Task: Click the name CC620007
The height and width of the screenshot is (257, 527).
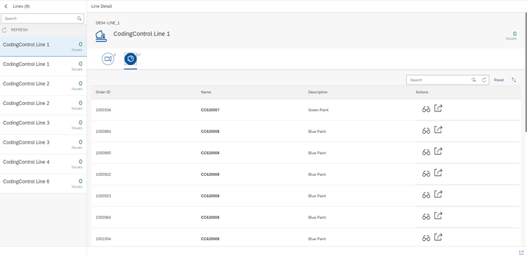Action: pyautogui.click(x=210, y=110)
